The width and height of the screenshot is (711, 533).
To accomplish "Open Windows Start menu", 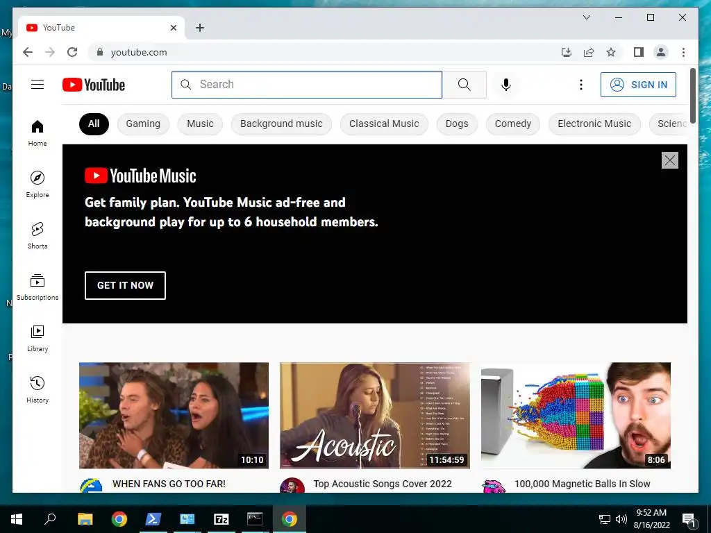I will click(17, 519).
